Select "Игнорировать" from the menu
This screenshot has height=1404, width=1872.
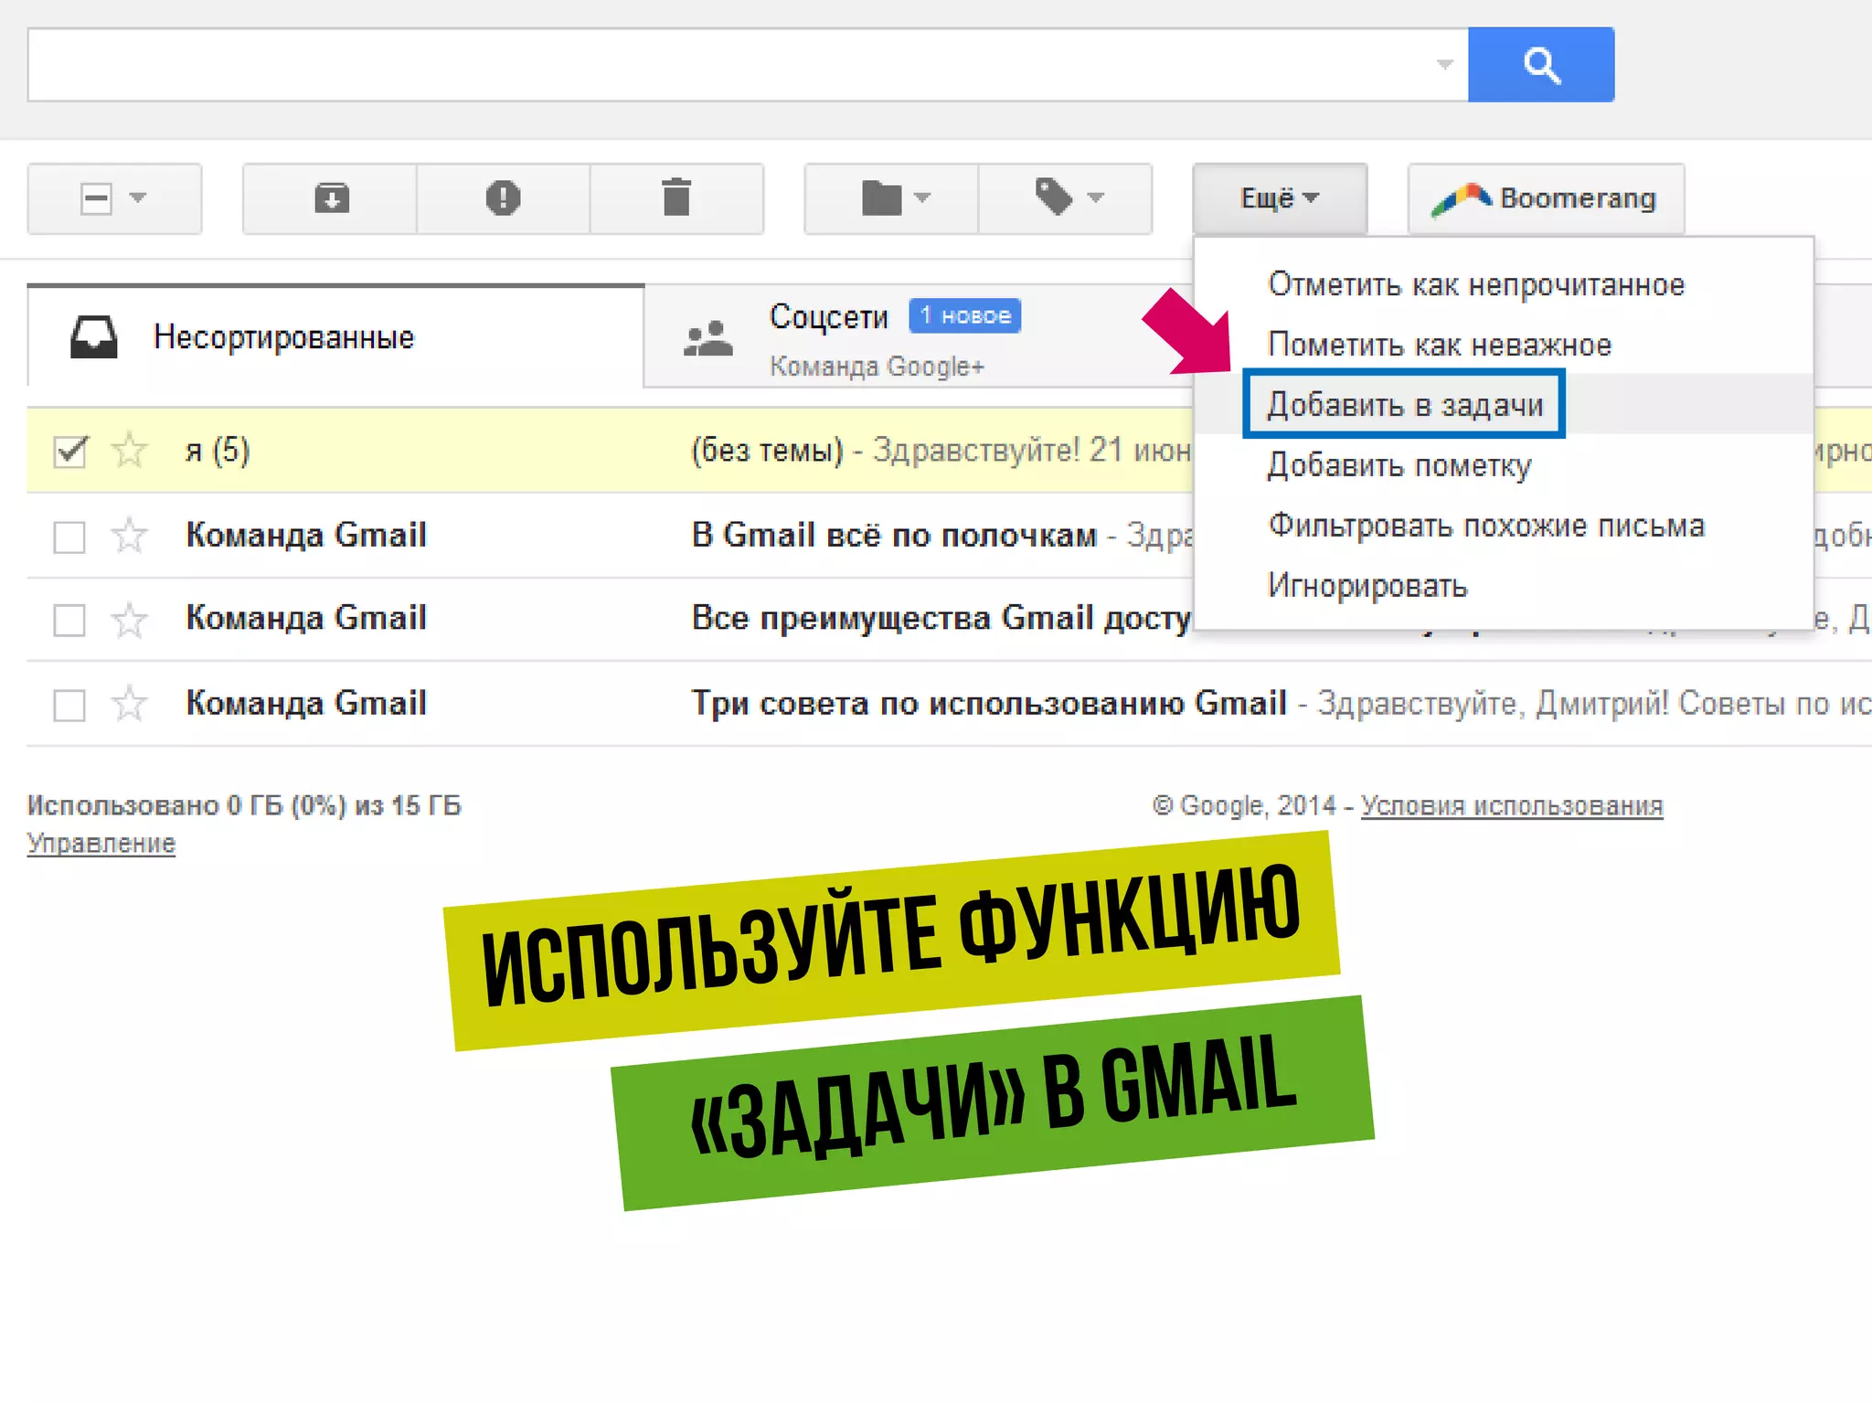click(1367, 585)
